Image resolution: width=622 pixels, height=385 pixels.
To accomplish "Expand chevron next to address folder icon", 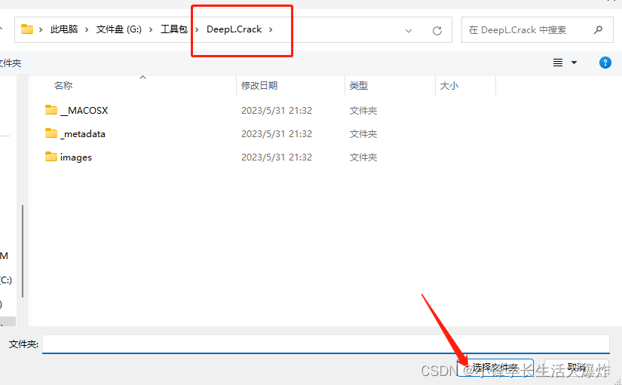I will coord(41,29).
